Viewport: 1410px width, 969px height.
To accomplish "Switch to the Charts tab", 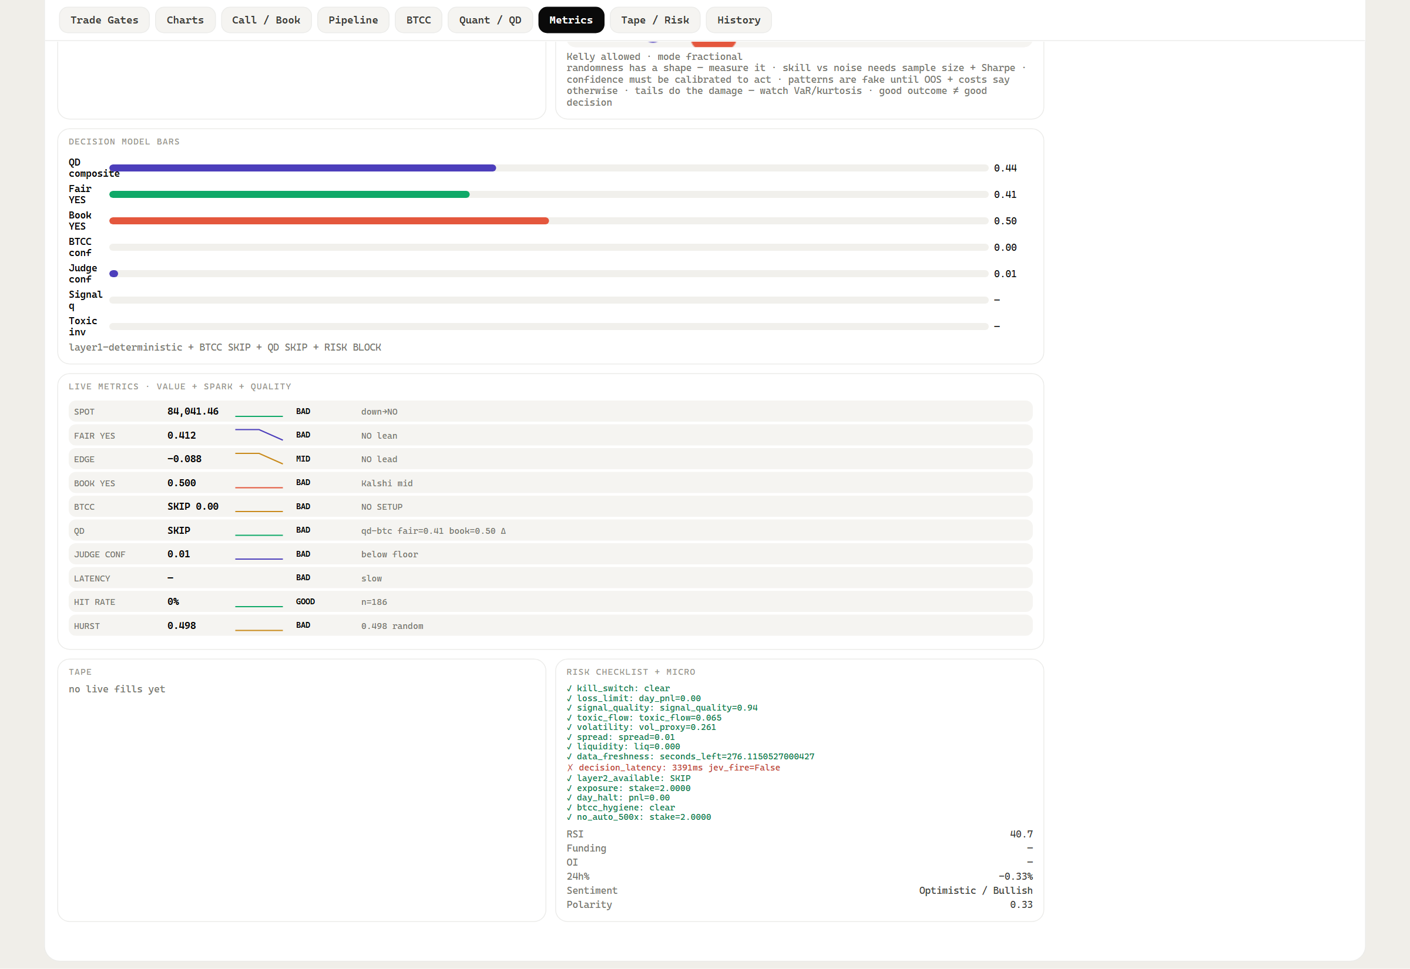I will coord(185,20).
